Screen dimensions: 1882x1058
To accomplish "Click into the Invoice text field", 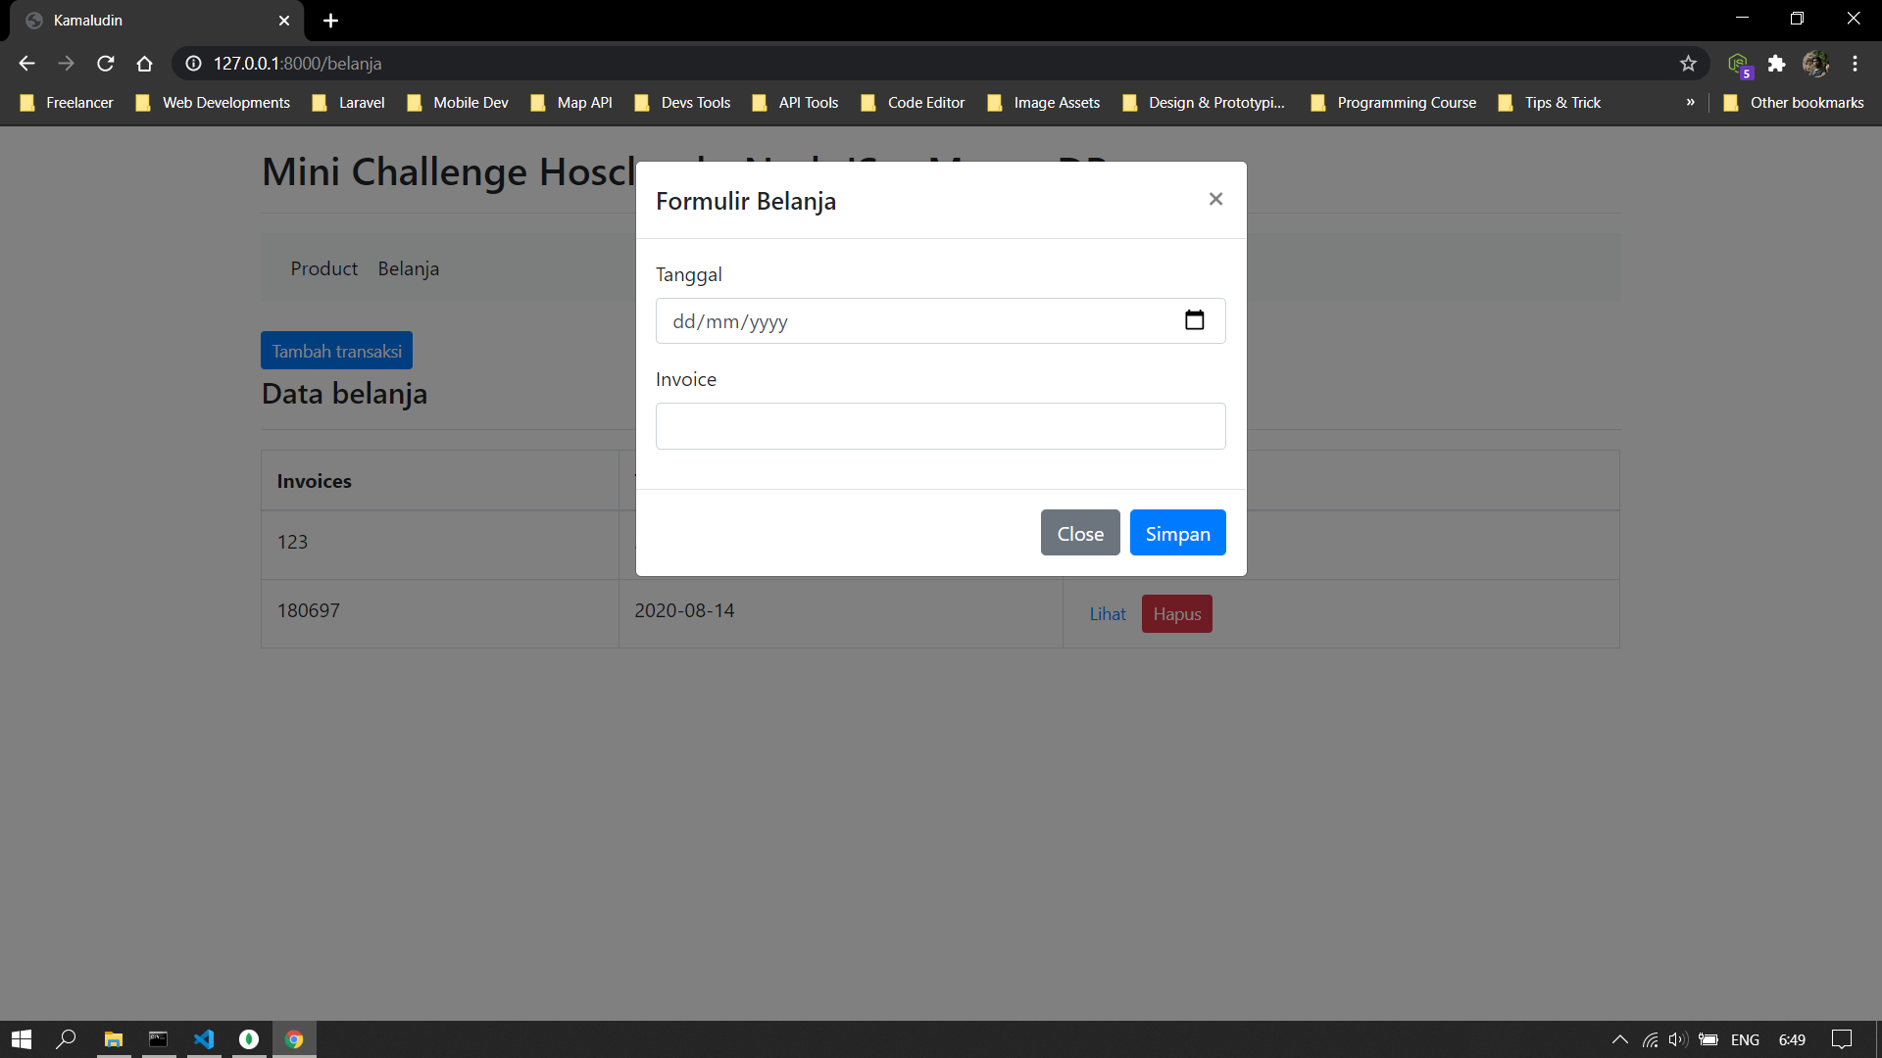I will (939, 426).
